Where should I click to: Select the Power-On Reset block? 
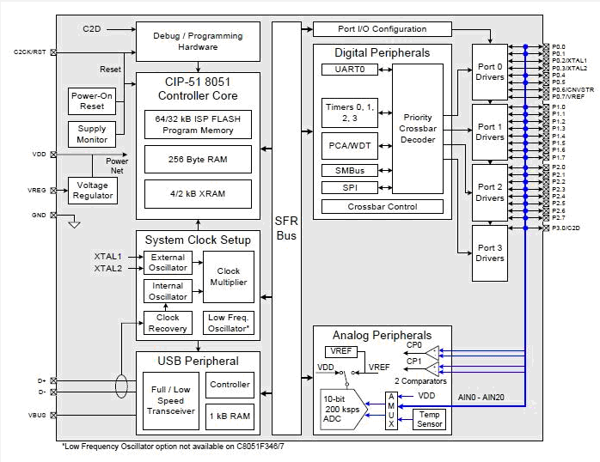(x=92, y=102)
